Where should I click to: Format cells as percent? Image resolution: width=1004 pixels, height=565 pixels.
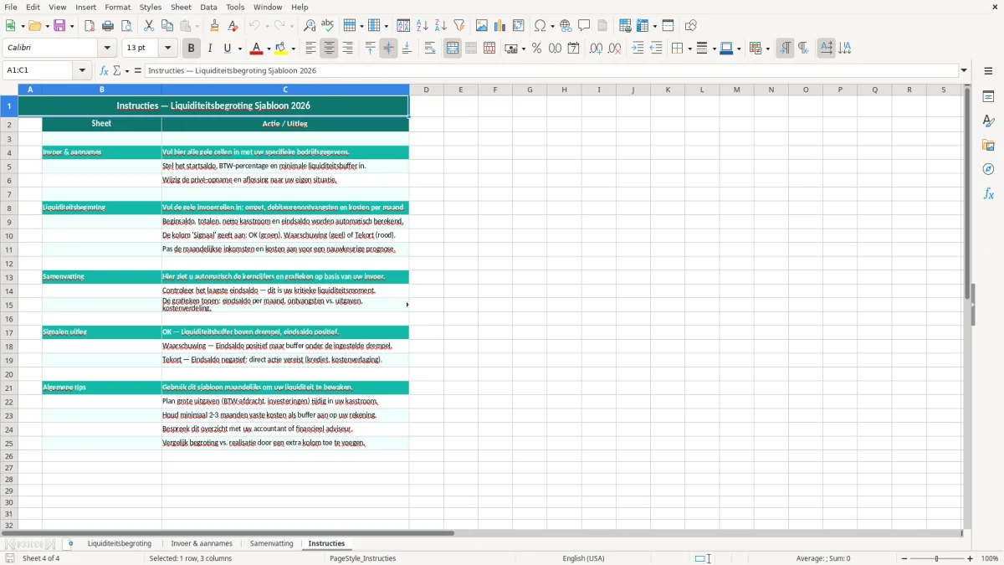537,49
